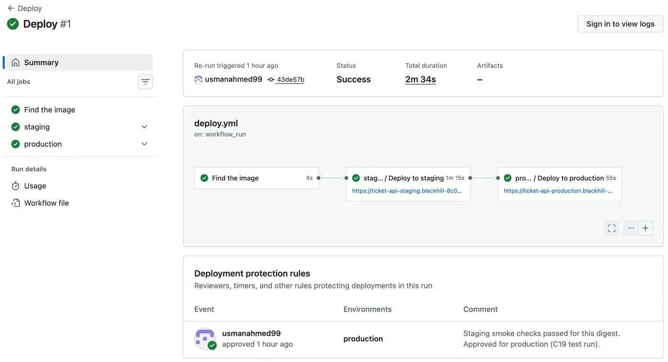Expand the staging job chevron
This screenshot has height=362, width=668.
click(145, 127)
